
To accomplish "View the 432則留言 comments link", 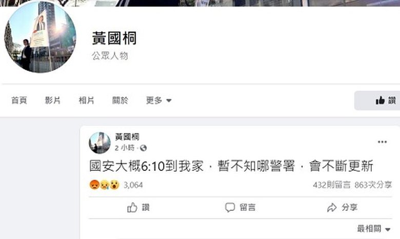I will tap(332, 185).
